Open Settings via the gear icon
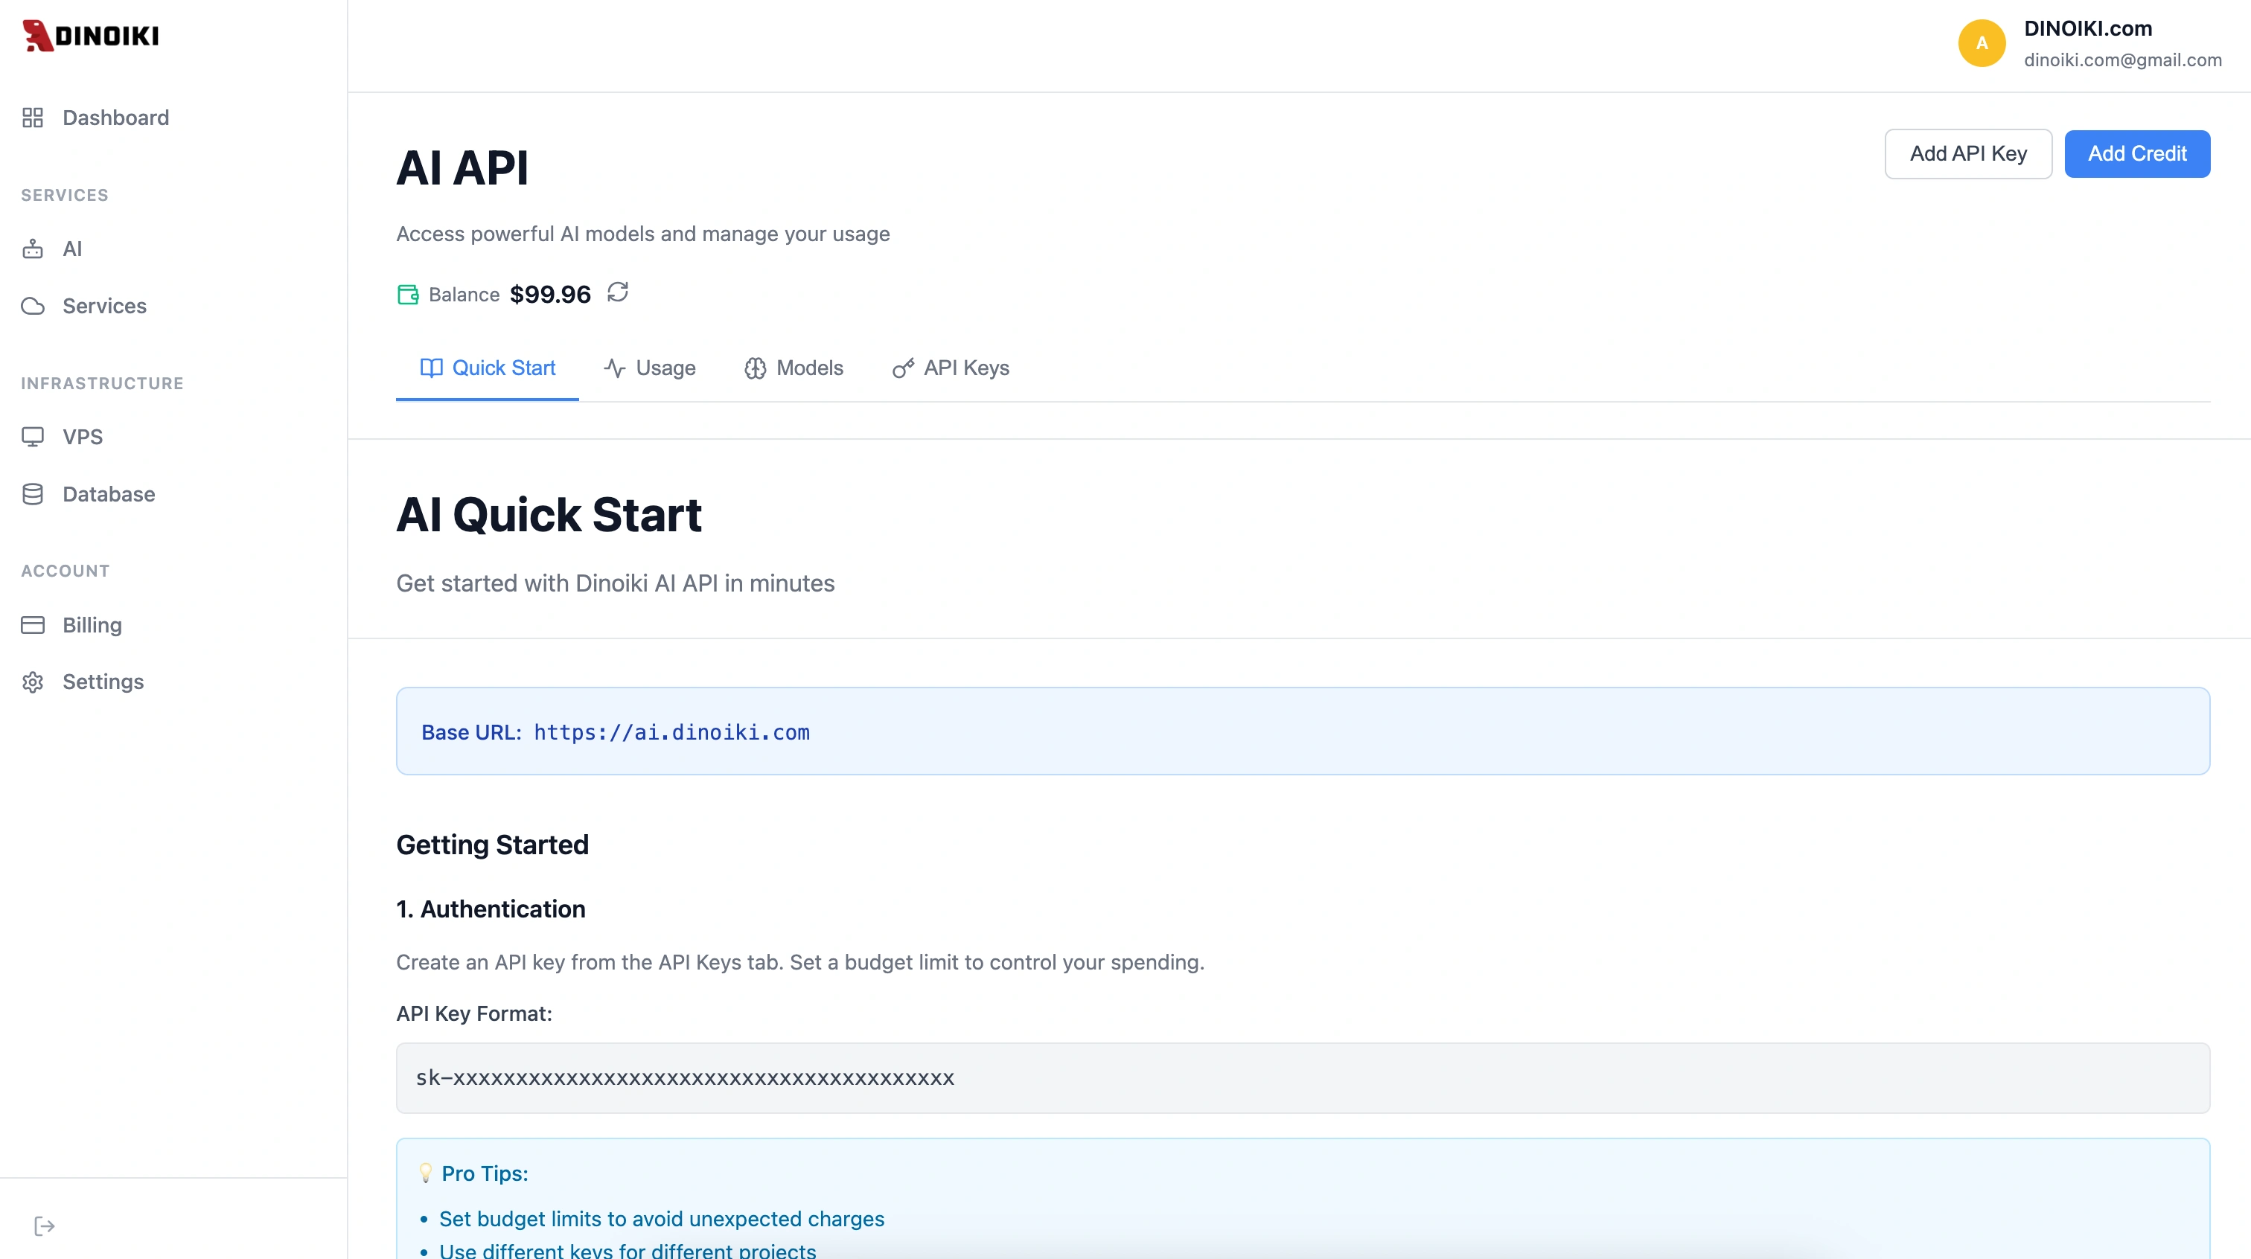 tap(33, 682)
